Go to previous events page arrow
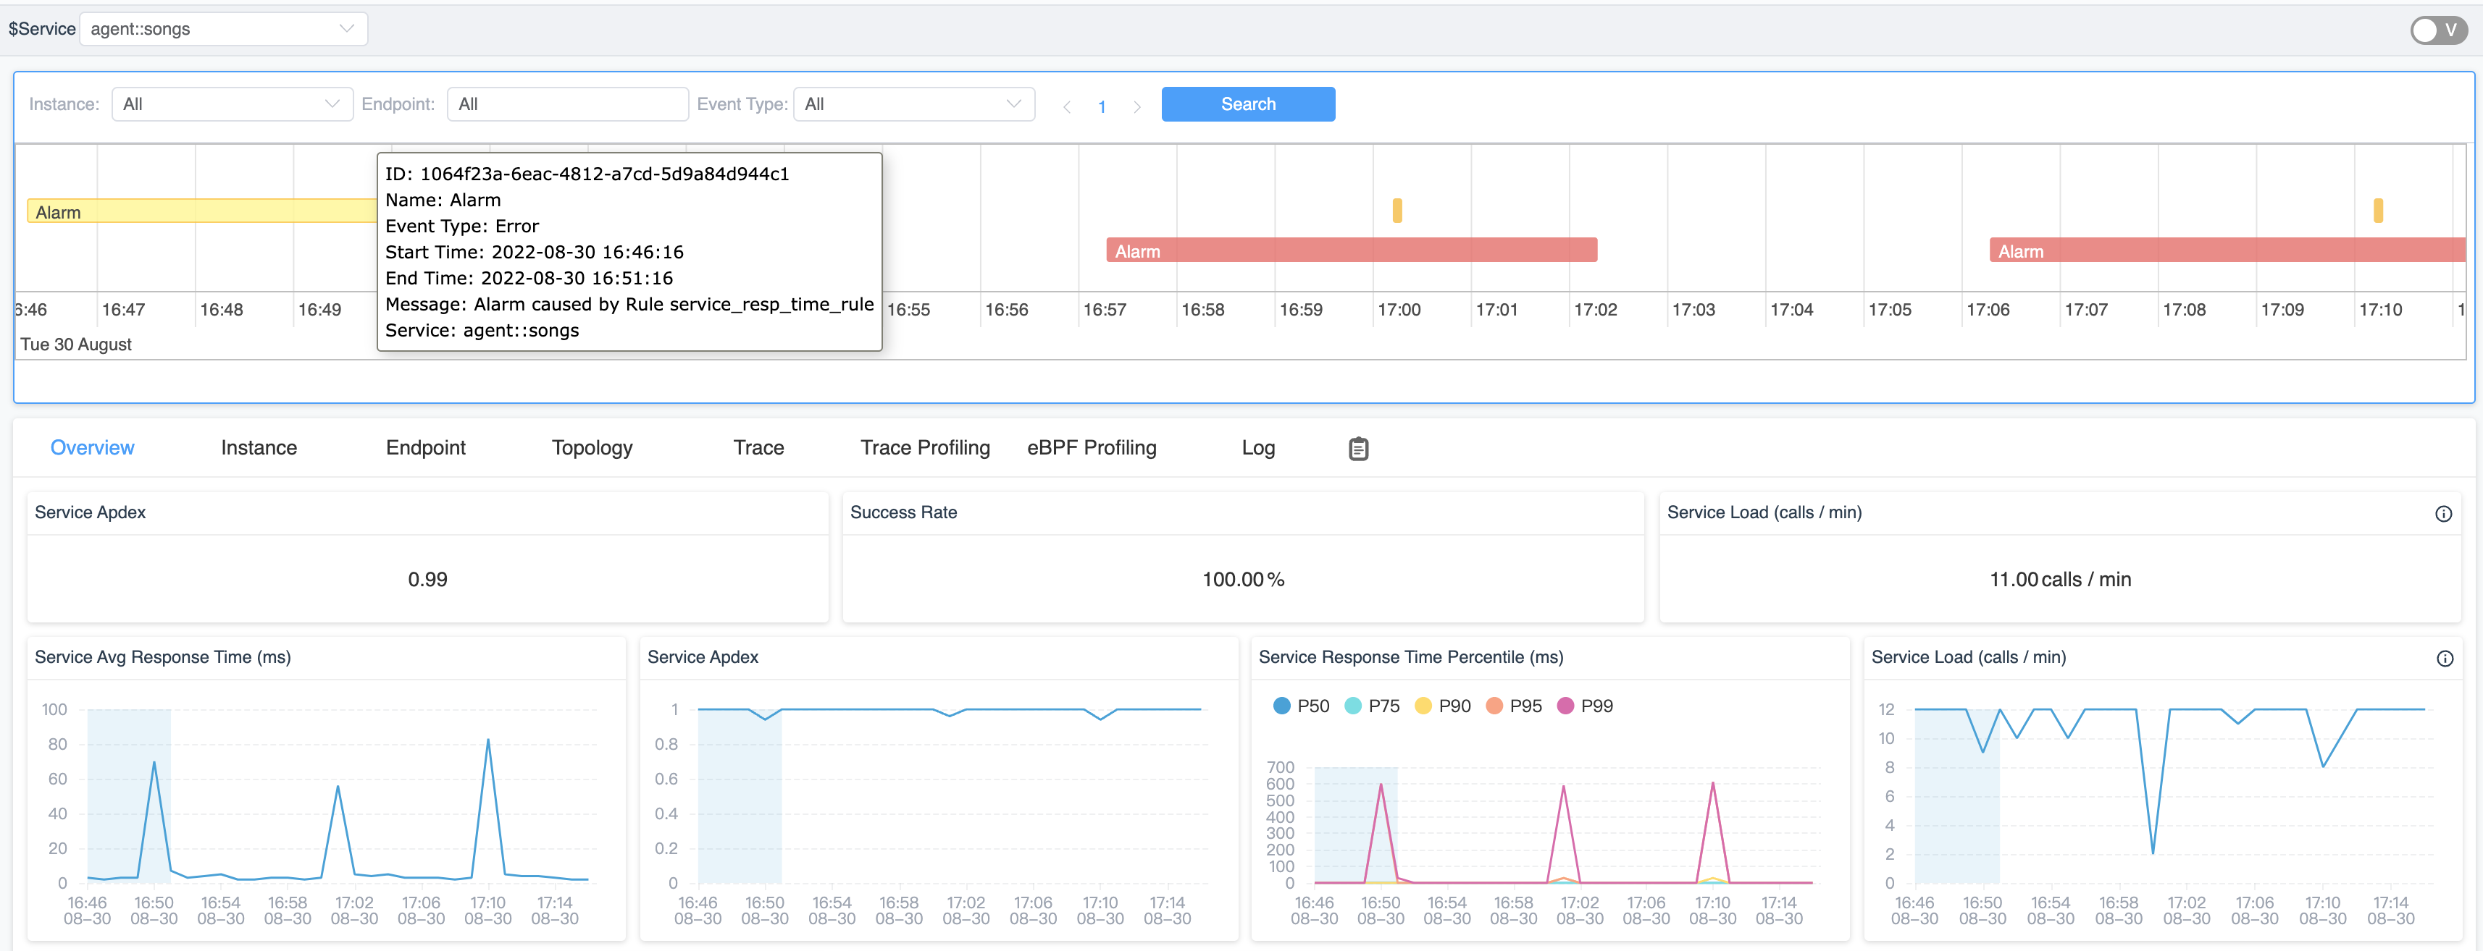The width and height of the screenshot is (2483, 951). point(1067,106)
